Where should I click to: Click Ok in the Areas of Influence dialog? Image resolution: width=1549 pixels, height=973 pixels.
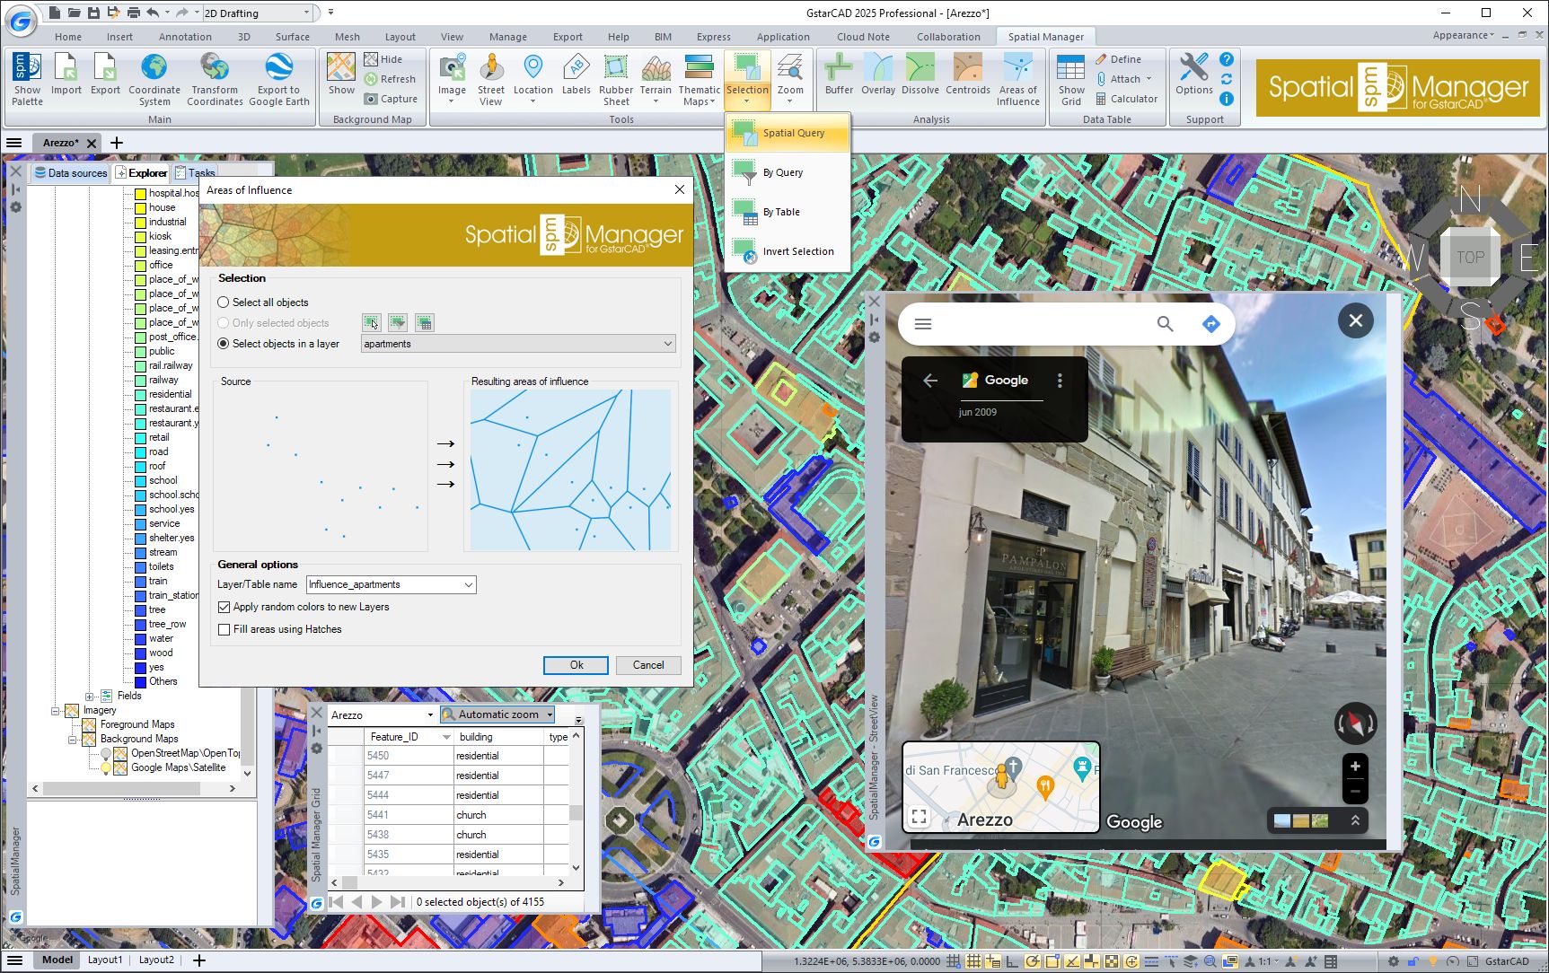pyautogui.click(x=575, y=665)
